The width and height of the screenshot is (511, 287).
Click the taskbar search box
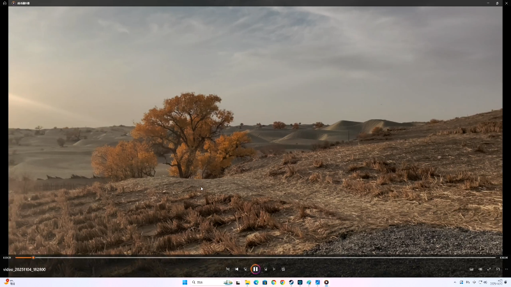212,282
